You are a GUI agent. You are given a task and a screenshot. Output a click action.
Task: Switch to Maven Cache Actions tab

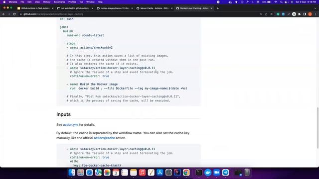pos(155,8)
